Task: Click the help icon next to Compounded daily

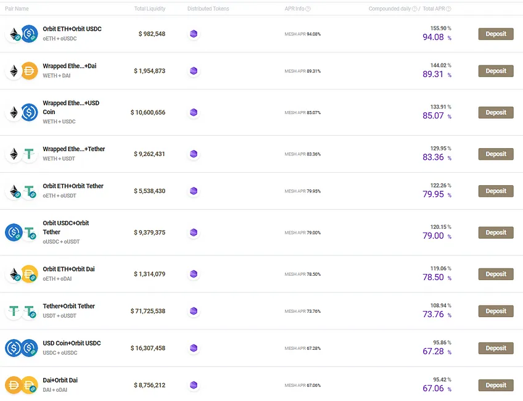Action: point(414,9)
